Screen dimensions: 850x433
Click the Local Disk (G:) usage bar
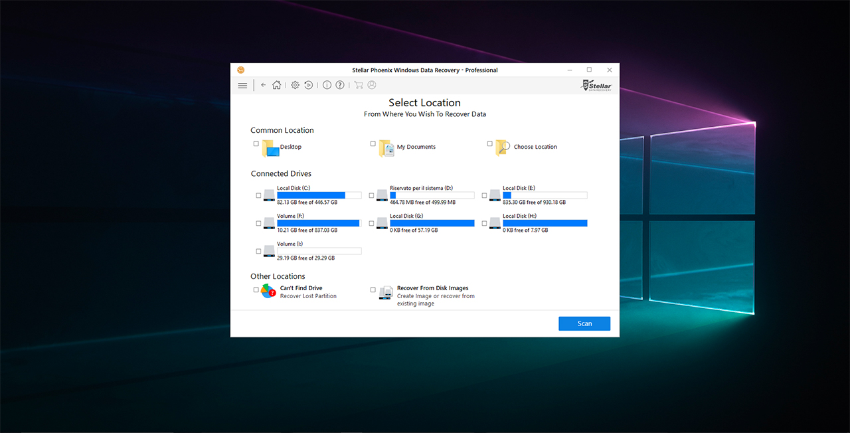432,223
